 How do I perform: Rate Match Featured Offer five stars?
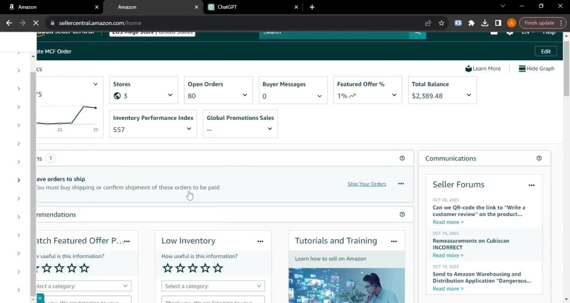click(x=84, y=268)
